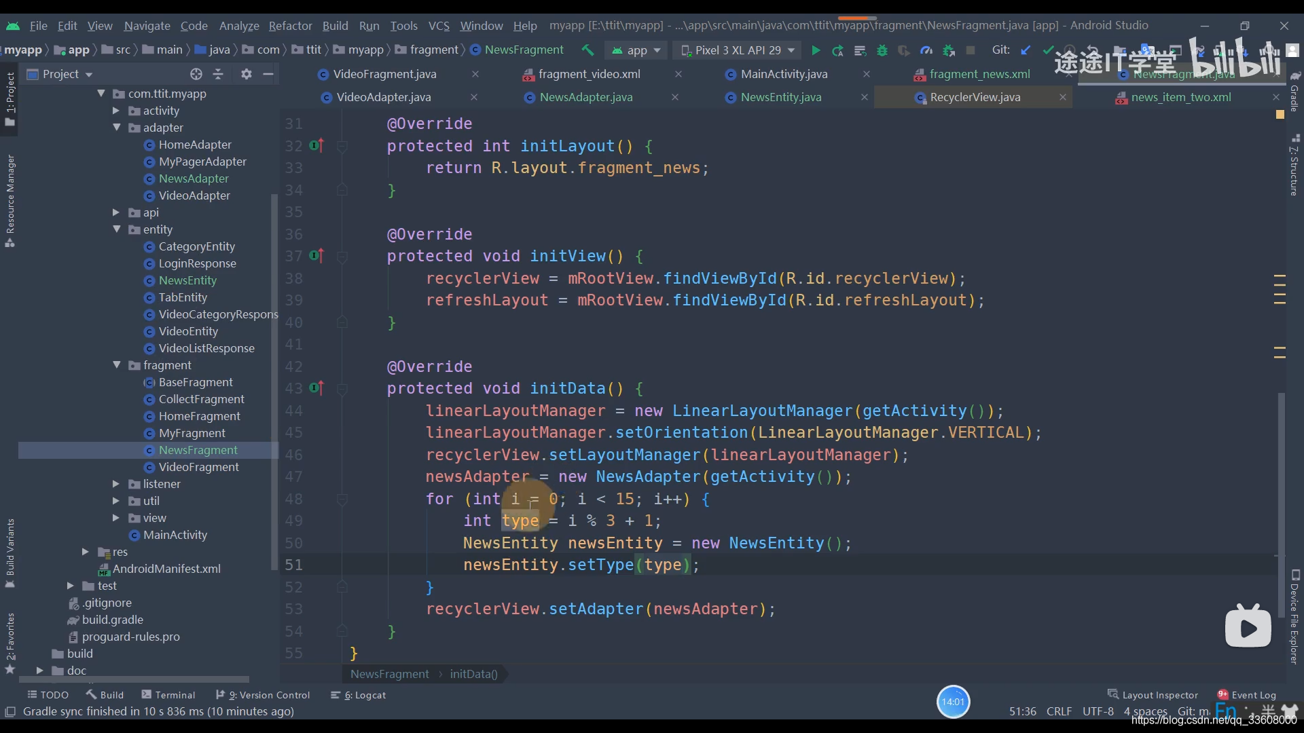Select AndroidManifest.xml in the Project tree
The width and height of the screenshot is (1304, 733).
click(x=166, y=569)
